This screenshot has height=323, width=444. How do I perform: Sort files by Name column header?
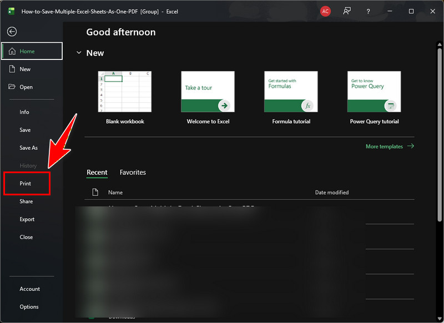coord(115,193)
